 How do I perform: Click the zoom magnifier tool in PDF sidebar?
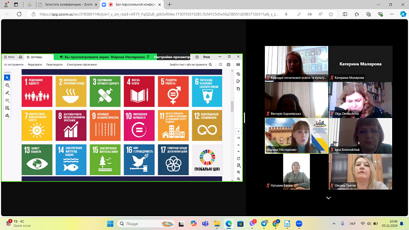7,85
